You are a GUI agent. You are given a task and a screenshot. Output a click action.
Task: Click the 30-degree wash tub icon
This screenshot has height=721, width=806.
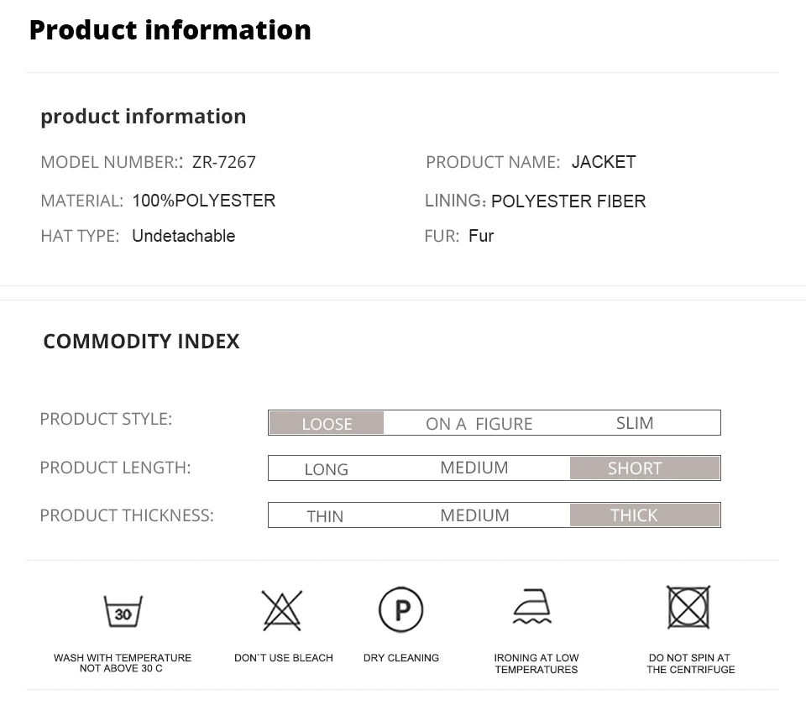point(123,612)
